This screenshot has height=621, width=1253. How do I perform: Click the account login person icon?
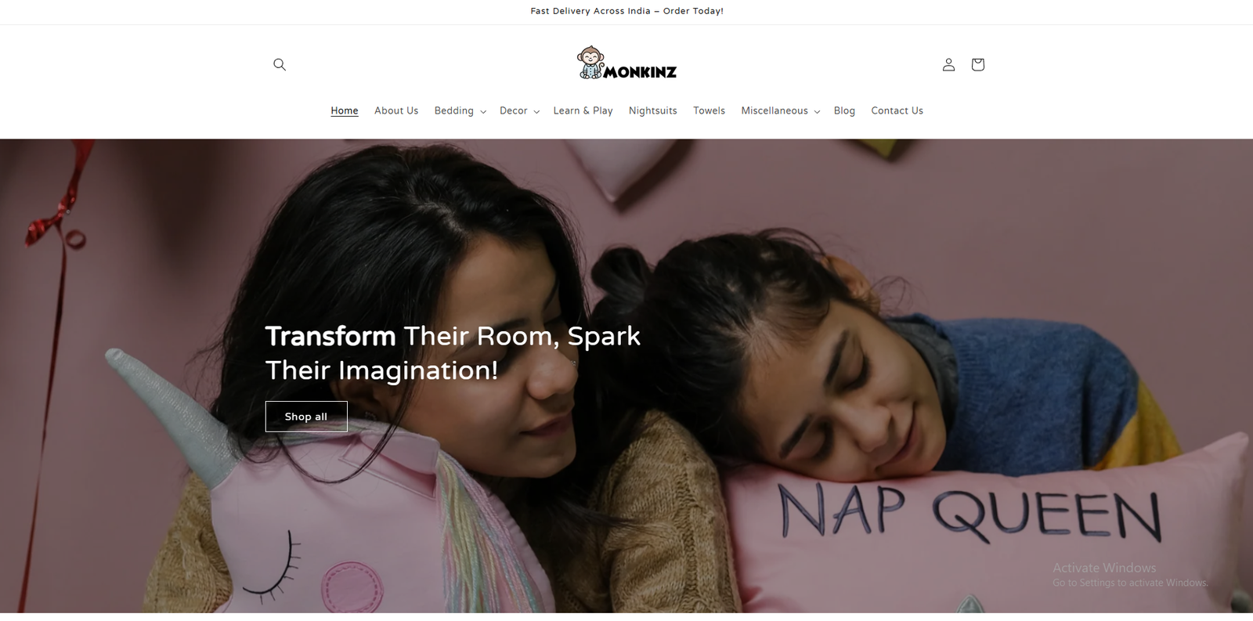tap(948, 64)
